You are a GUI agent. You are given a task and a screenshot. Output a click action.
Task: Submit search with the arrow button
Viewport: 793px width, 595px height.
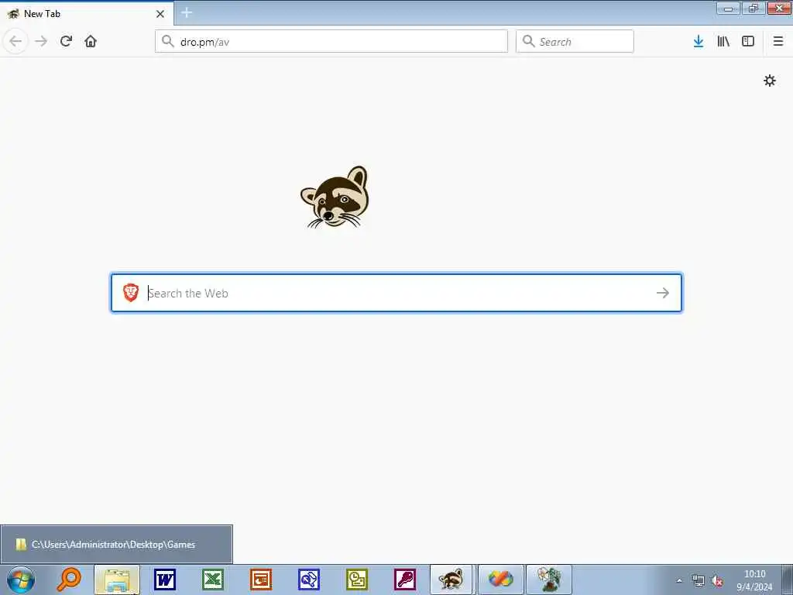pyautogui.click(x=663, y=292)
